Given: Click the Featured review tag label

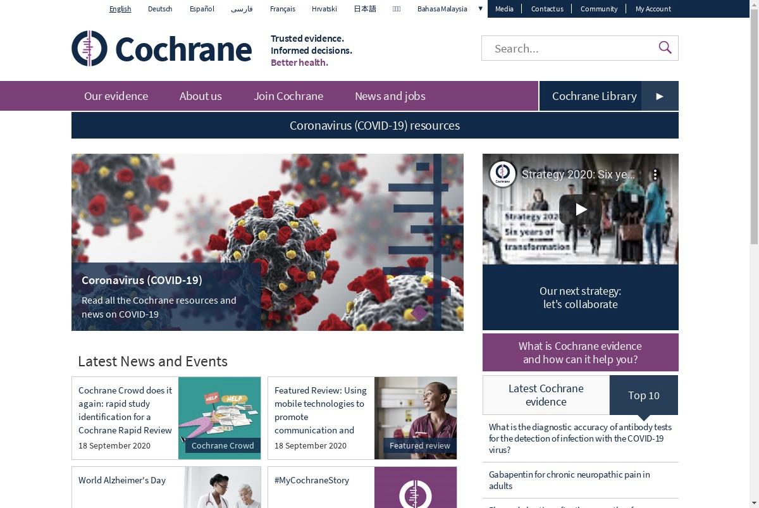Looking at the screenshot, I should [420, 445].
